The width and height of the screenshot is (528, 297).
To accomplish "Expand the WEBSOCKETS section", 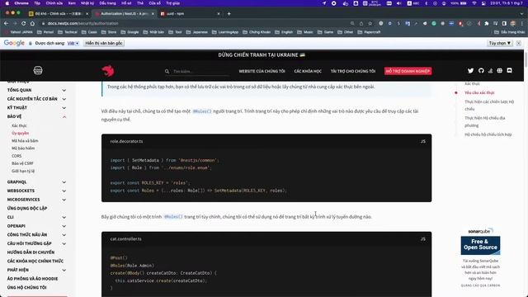I will point(64,191).
